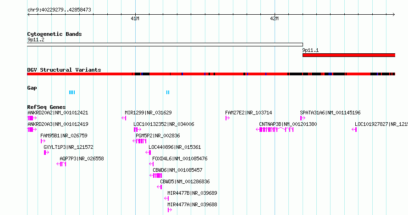Click the LOC101927827 gene label
The image size is (408, 215).
(381, 124)
